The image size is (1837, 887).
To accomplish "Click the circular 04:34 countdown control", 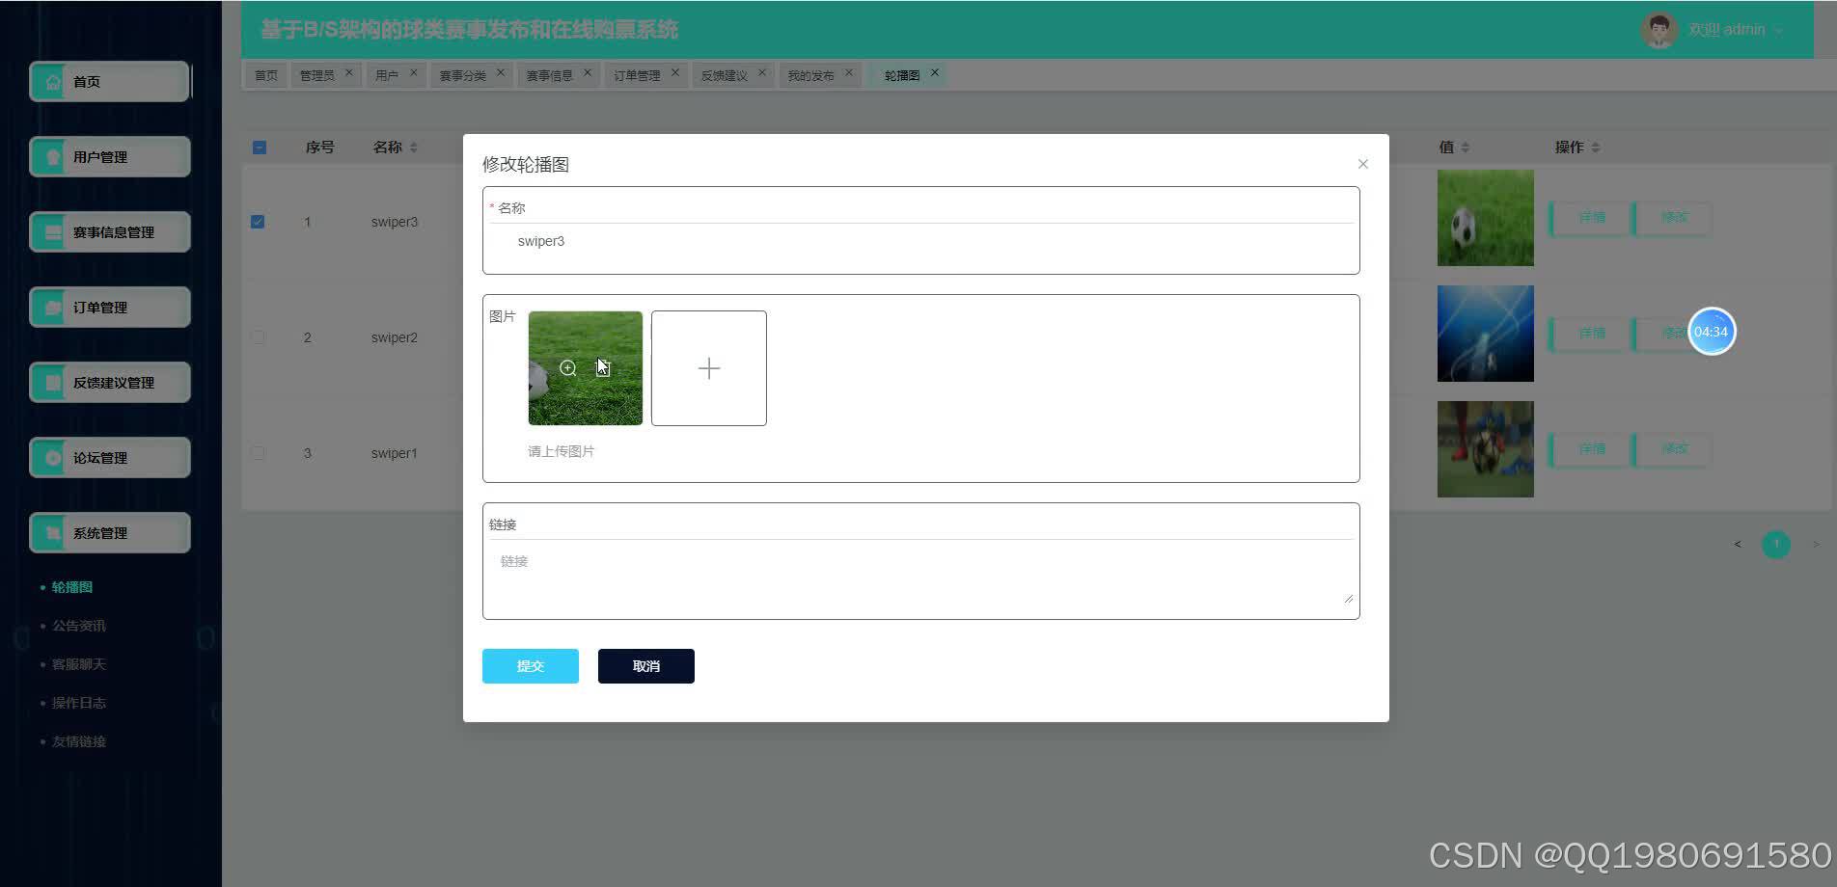I will pos(1711,331).
